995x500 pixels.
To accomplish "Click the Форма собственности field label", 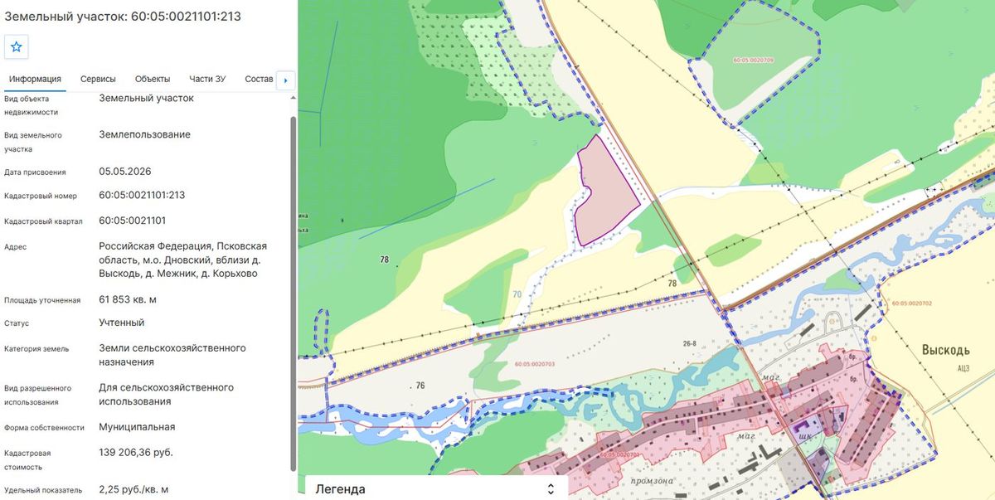I will [x=44, y=428].
